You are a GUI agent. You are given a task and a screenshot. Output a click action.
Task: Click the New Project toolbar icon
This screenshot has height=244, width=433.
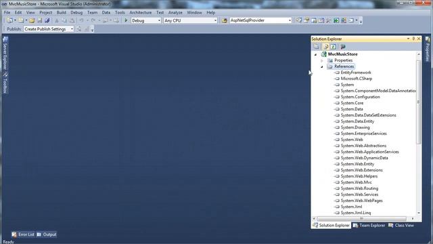click(x=9, y=20)
